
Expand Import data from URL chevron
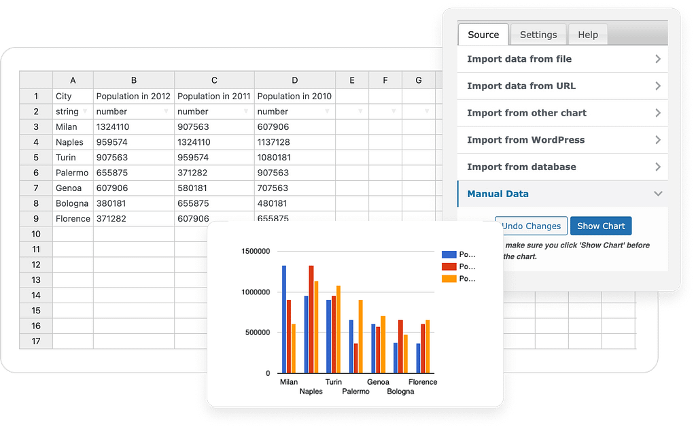[x=657, y=86]
